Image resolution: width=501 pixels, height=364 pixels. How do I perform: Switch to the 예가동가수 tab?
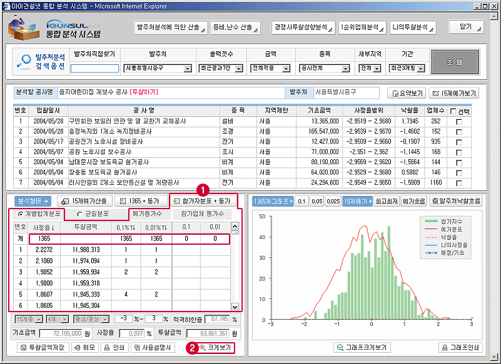pyautogui.click(x=147, y=214)
